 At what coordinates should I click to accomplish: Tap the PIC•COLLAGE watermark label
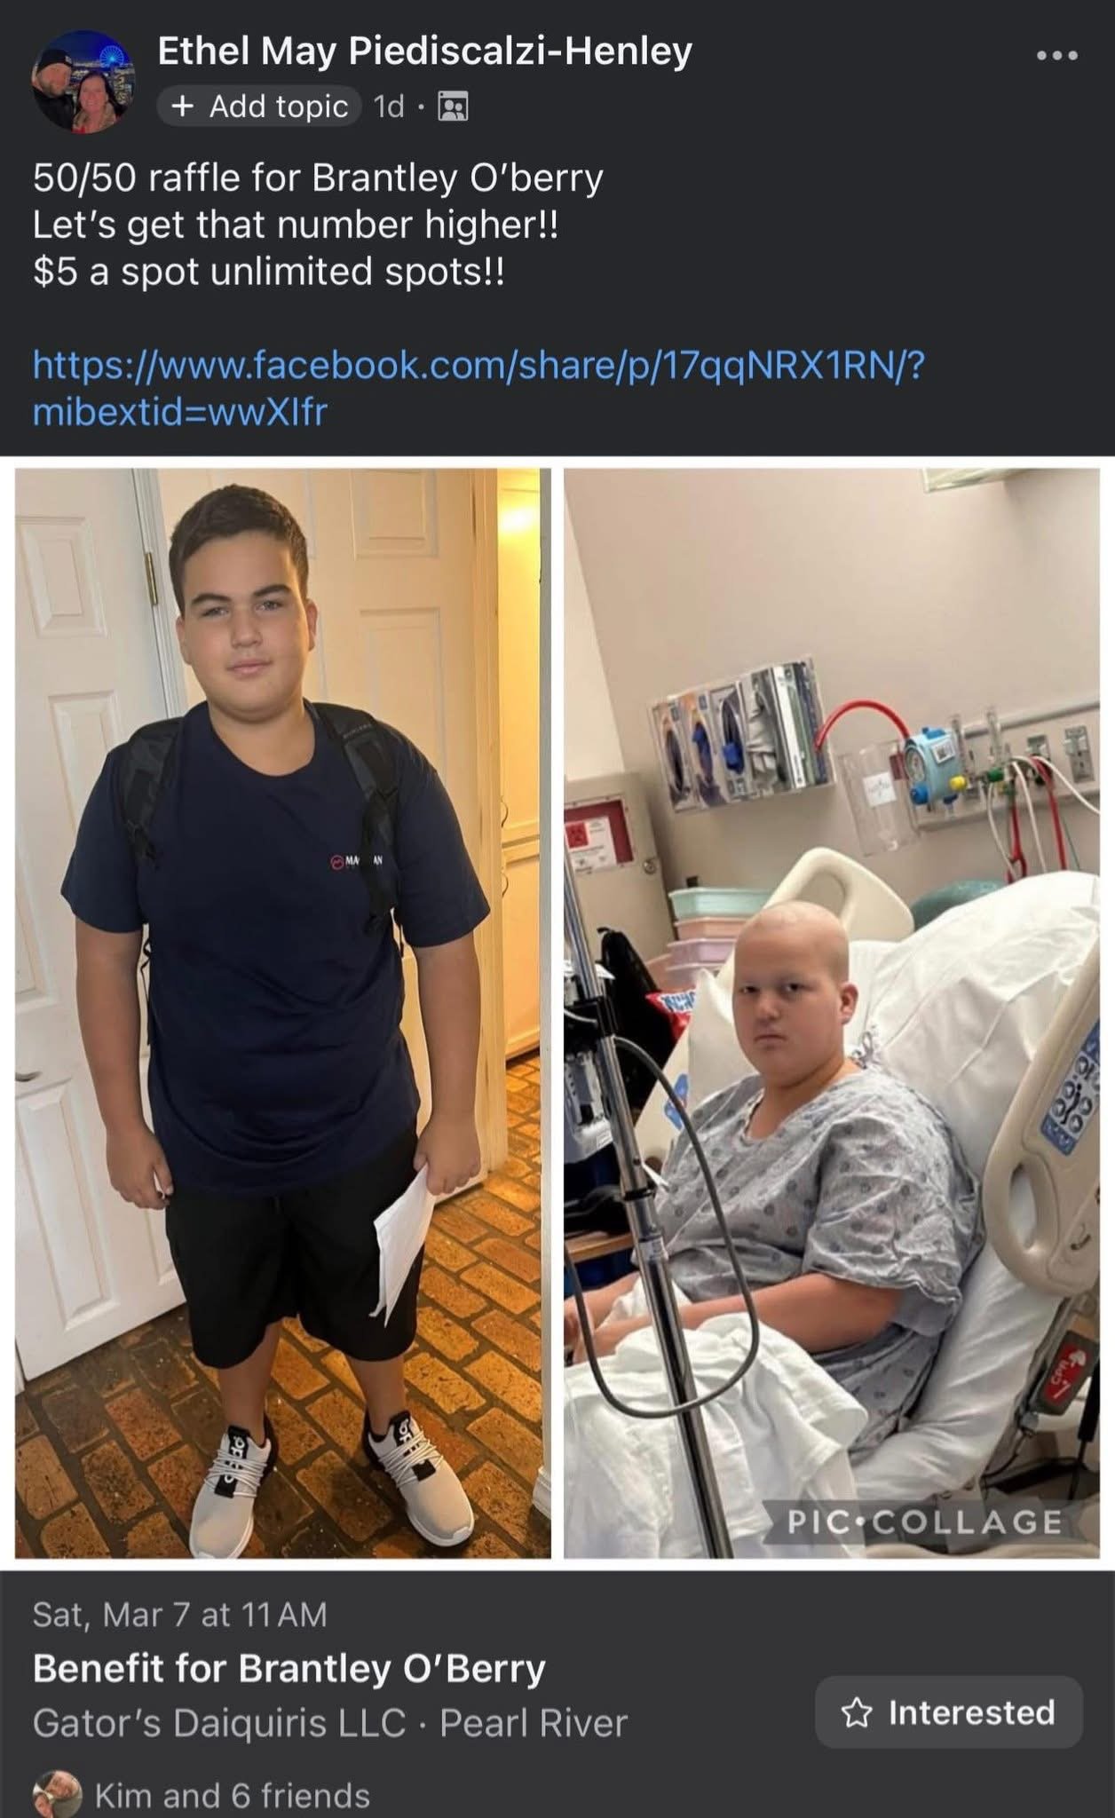click(x=925, y=1522)
